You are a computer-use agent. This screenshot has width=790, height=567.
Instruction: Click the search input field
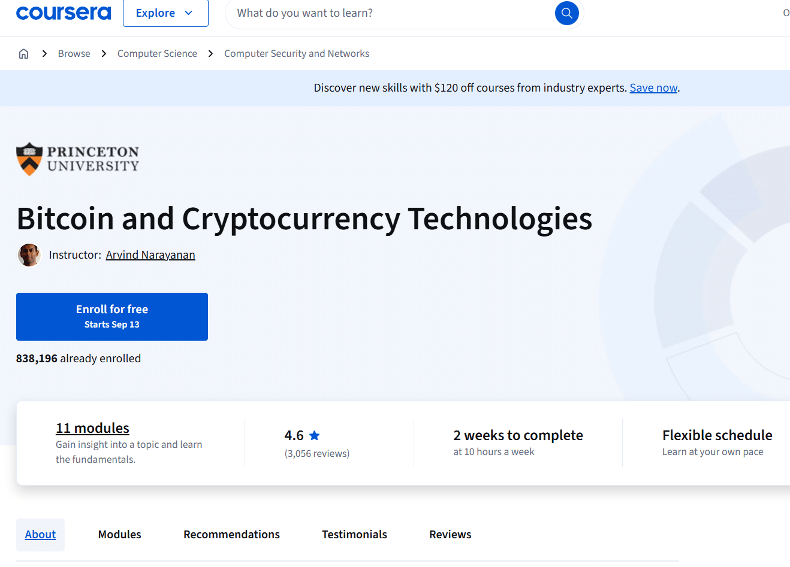390,13
